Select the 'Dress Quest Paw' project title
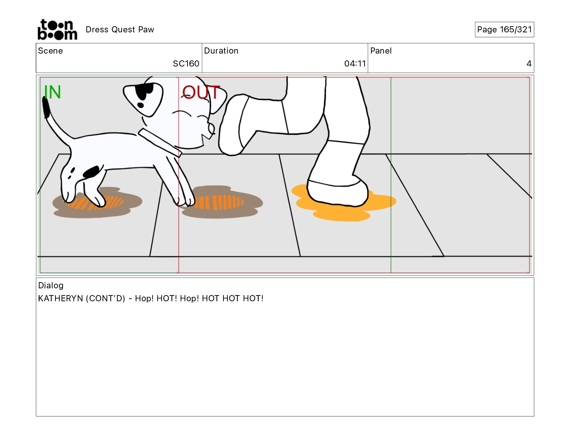The image size is (570, 440). click(x=120, y=29)
